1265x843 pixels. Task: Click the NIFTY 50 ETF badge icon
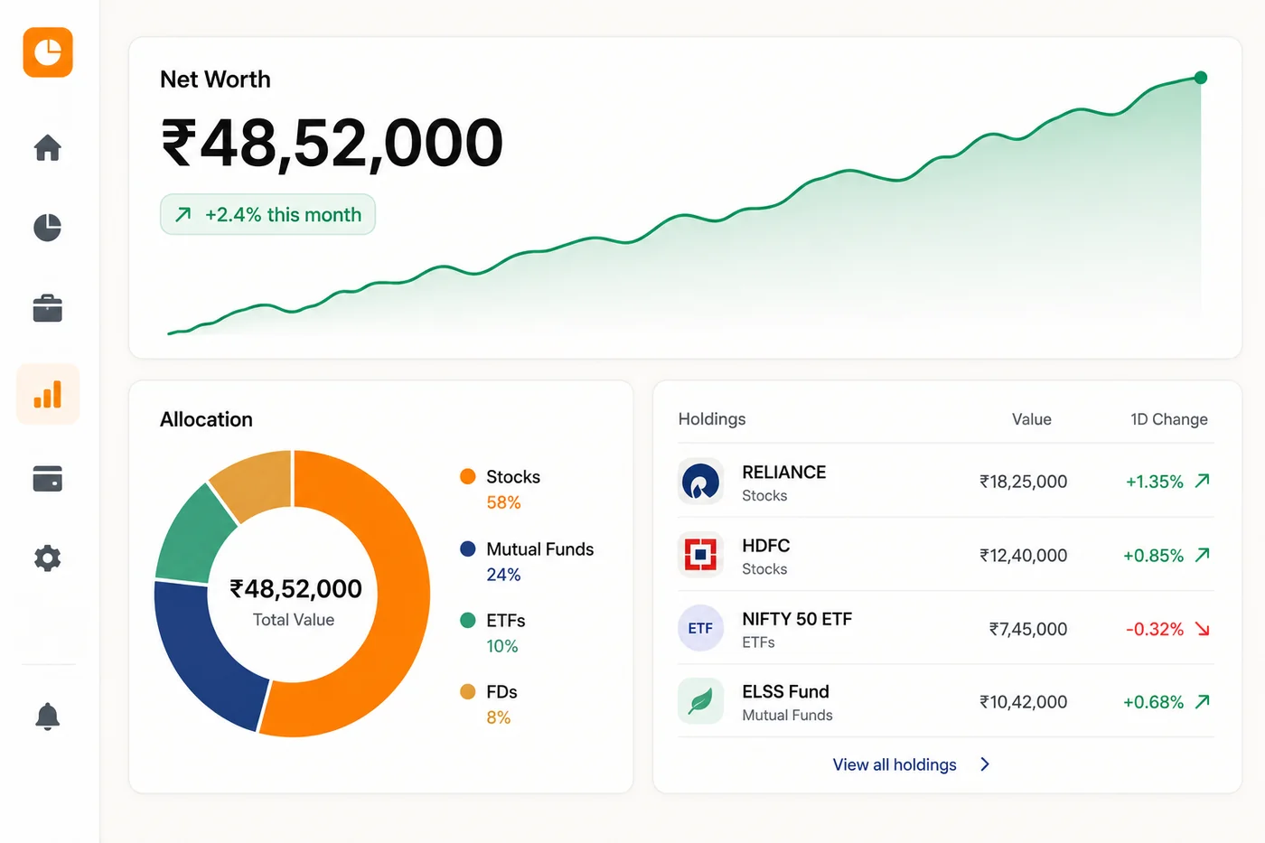tap(700, 628)
